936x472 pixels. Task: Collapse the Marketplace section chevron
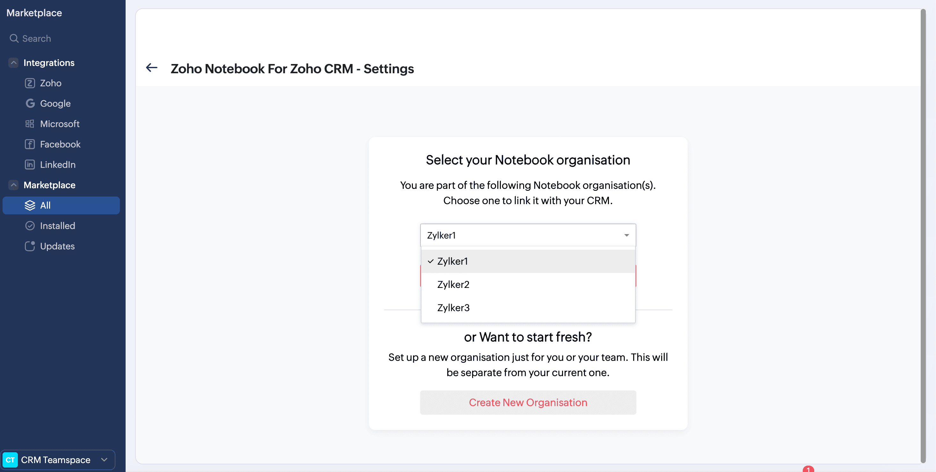point(13,185)
